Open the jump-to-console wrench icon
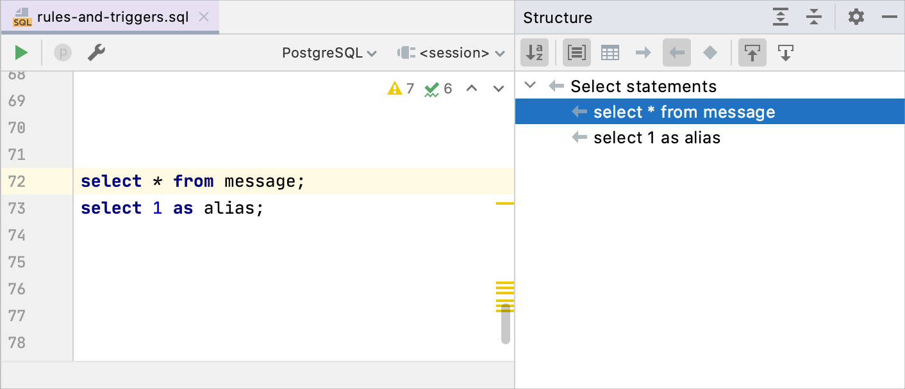This screenshot has width=905, height=389. 96,52
